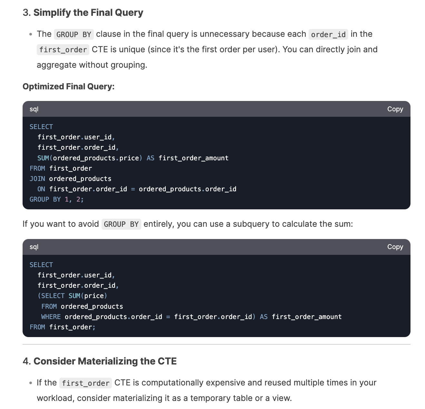Click the sql label on first code block
The image size is (425, 409).
tap(34, 109)
